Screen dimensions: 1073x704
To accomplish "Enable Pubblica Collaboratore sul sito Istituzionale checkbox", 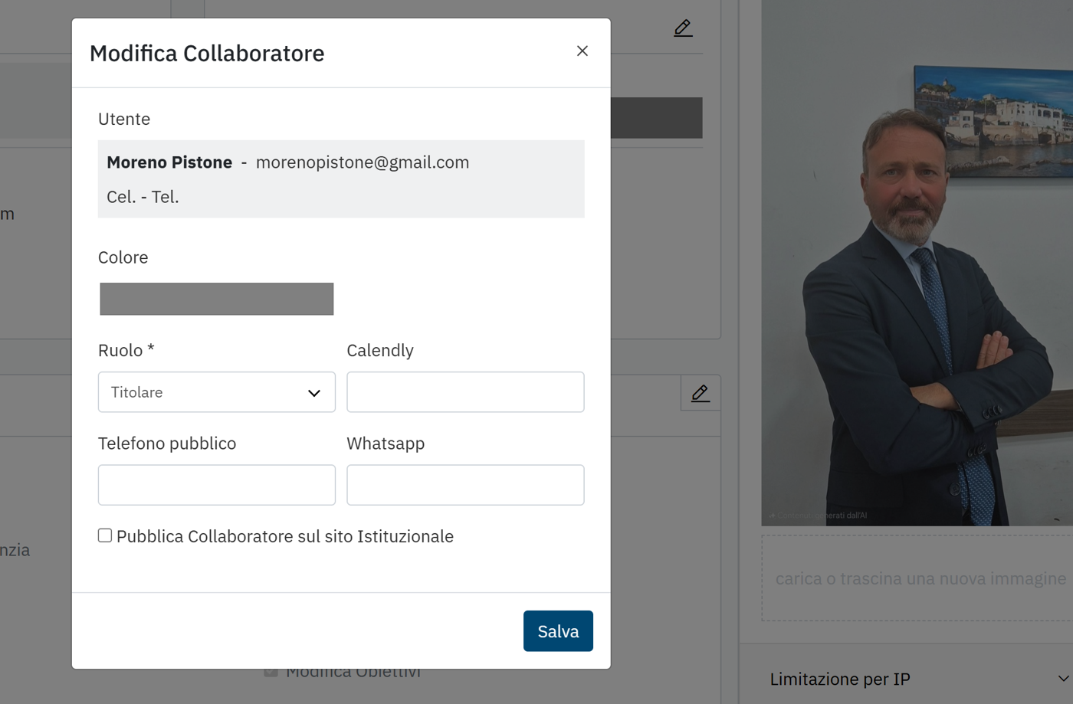I will 105,535.
